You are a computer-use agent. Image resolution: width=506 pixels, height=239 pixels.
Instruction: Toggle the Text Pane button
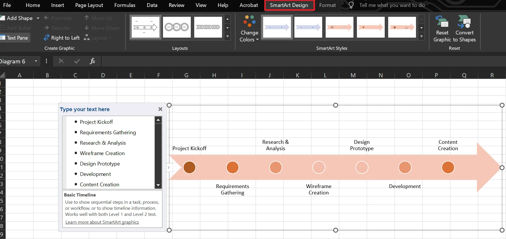[15, 38]
